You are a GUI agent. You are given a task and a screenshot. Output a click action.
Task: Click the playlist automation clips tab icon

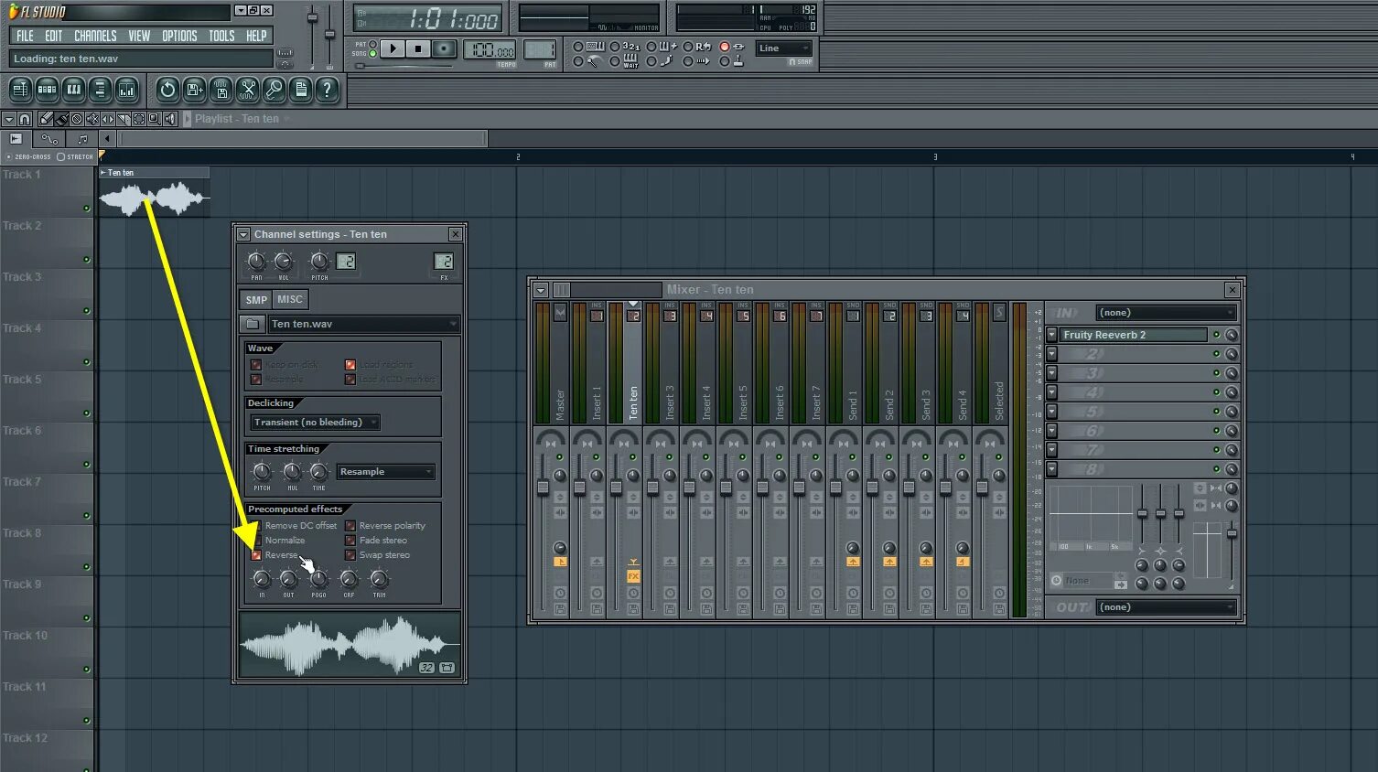49,139
